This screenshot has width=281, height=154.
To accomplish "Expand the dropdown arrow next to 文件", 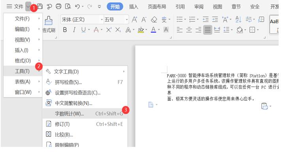I will [28, 7].
